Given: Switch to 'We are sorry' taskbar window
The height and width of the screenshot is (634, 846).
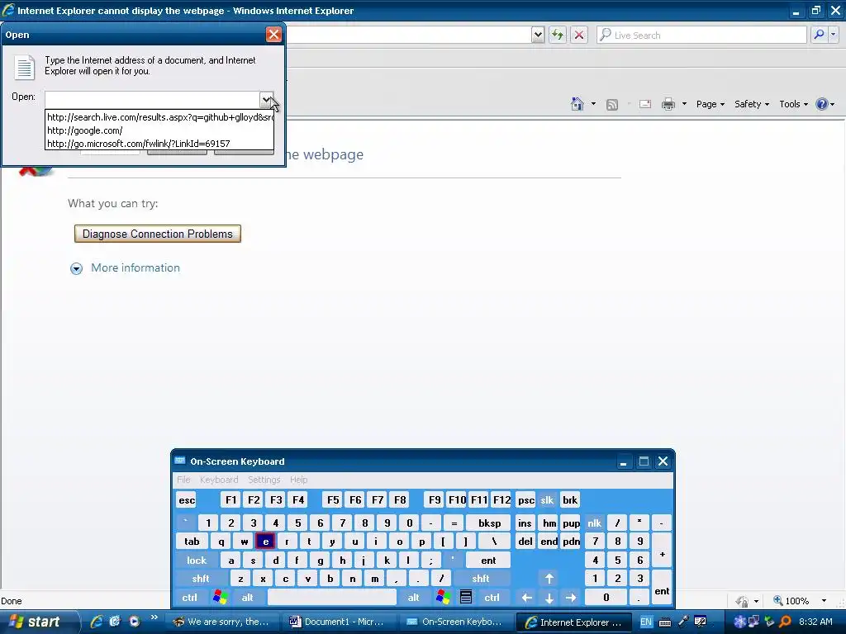Looking at the screenshot, I should [x=221, y=622].
